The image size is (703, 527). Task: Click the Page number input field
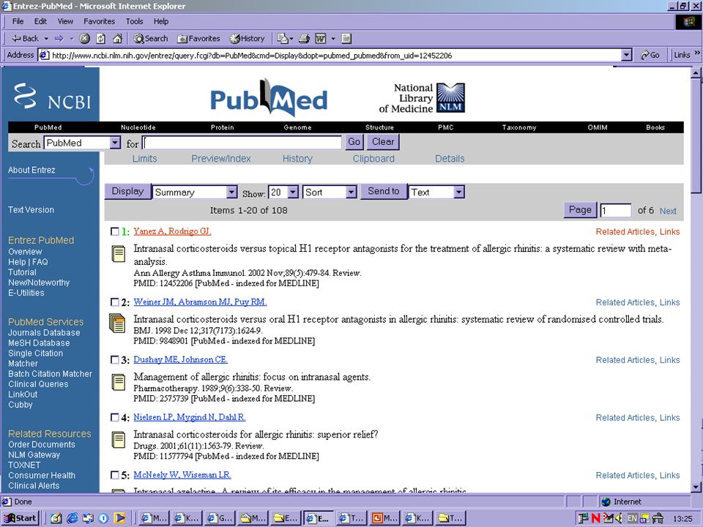click(x=616, y=211)
